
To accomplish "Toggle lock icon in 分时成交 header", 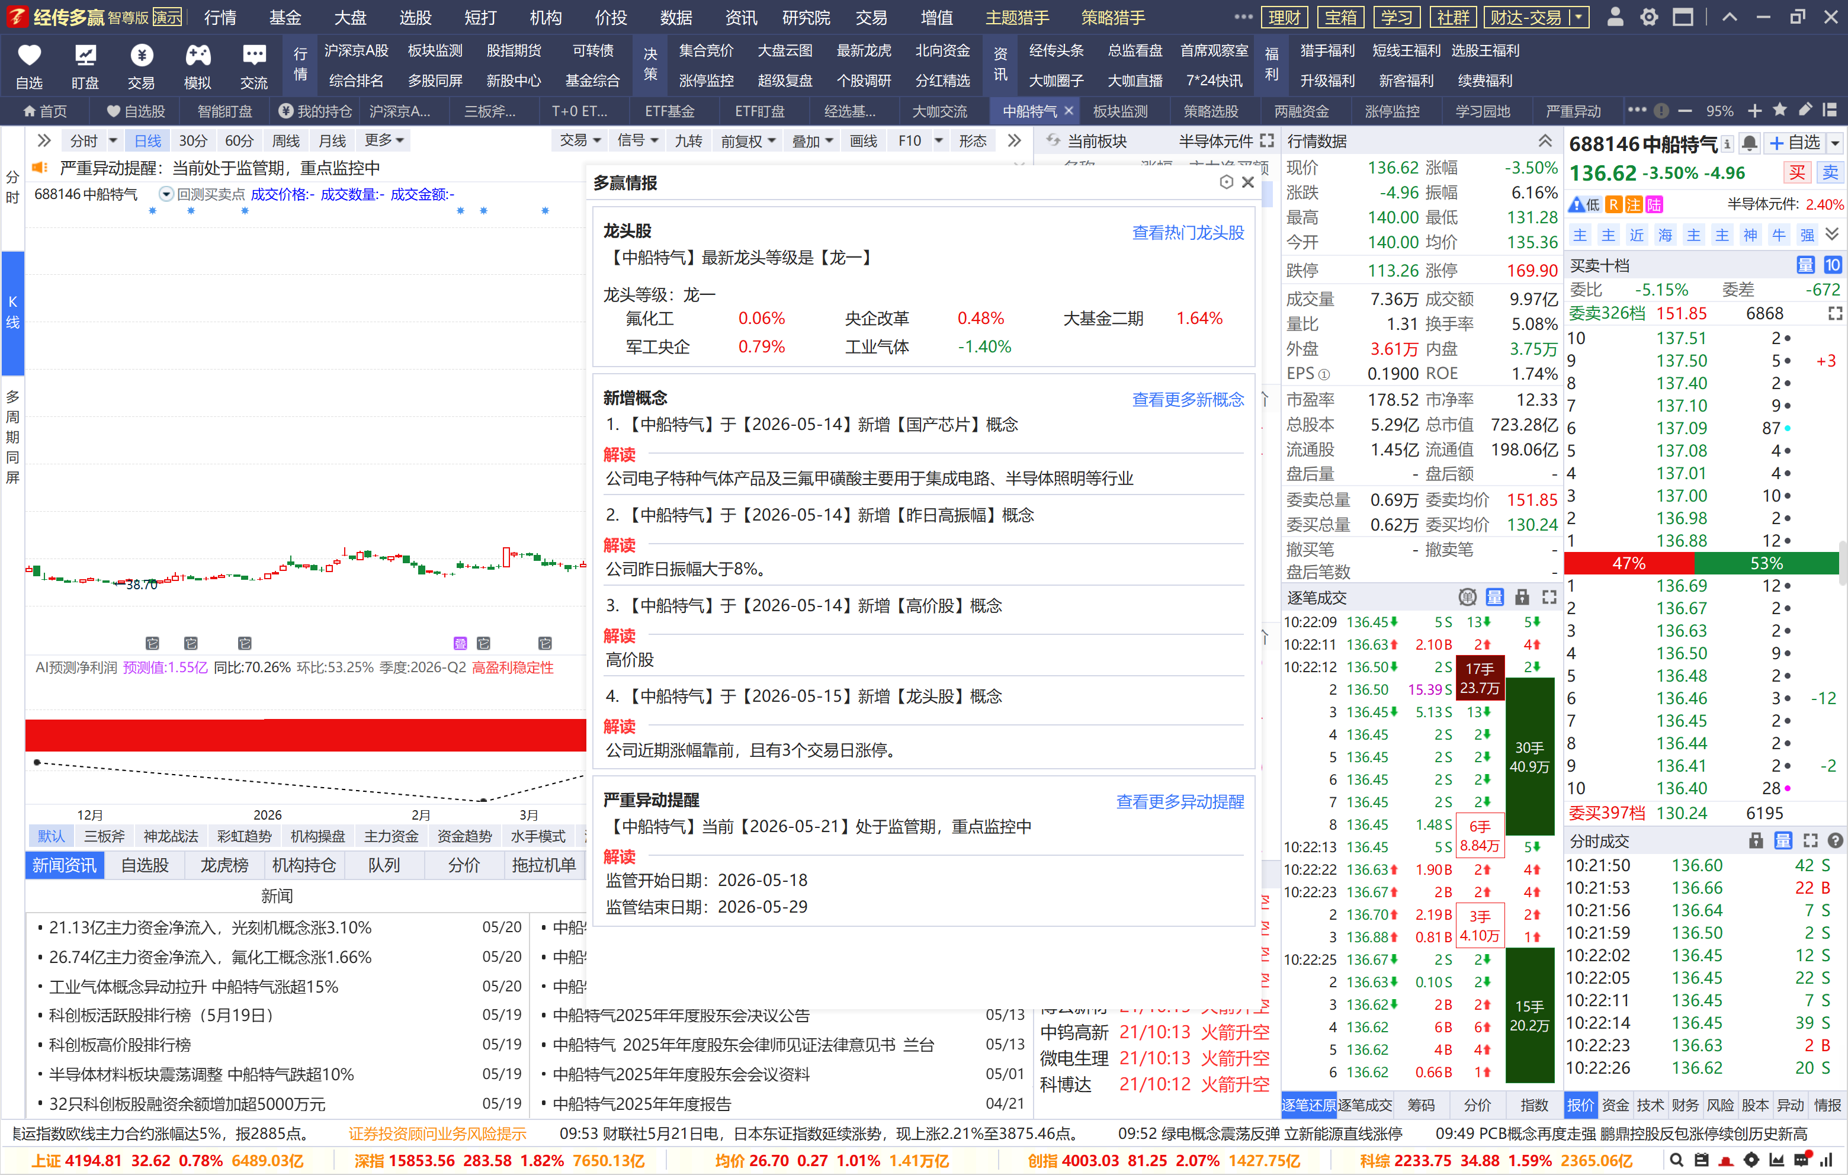I will click(1756, 840).
